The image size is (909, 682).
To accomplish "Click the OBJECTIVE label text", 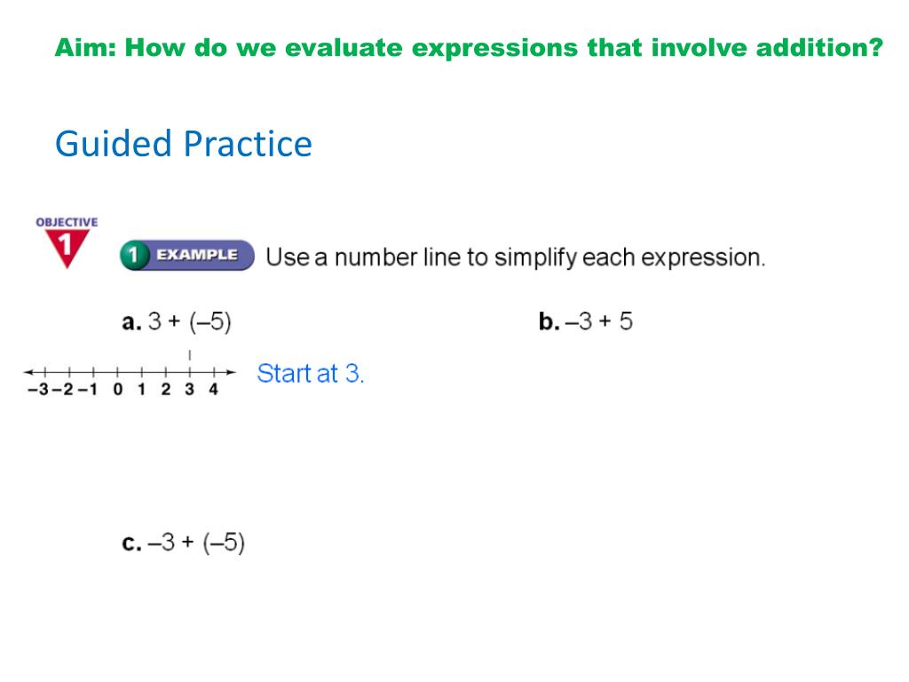I will click(x=67, y=222).
